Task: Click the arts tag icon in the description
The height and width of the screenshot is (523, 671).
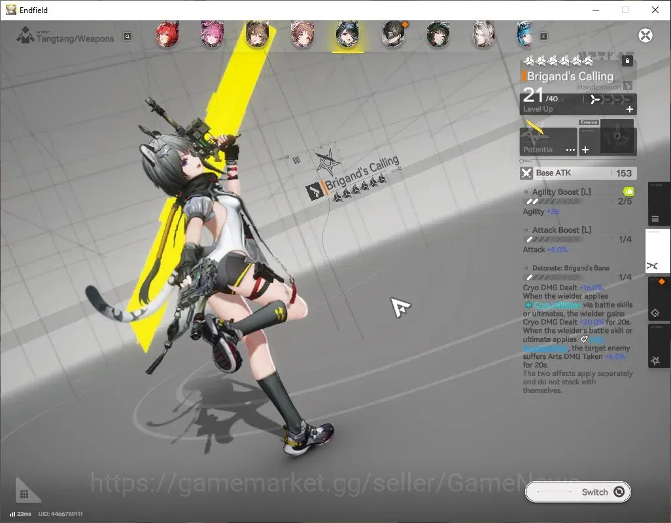Action: [584, 339]
